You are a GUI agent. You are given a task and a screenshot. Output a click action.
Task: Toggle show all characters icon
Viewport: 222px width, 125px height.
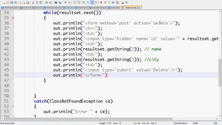point(88,2)
